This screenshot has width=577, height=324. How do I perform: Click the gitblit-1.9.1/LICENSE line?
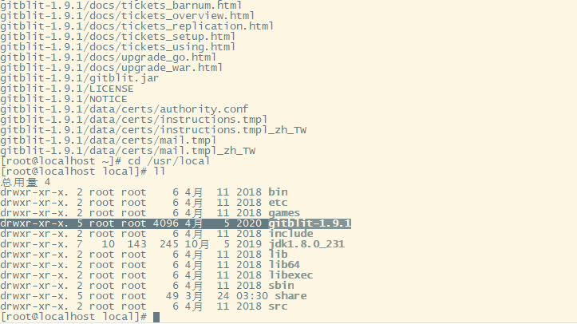66,89
